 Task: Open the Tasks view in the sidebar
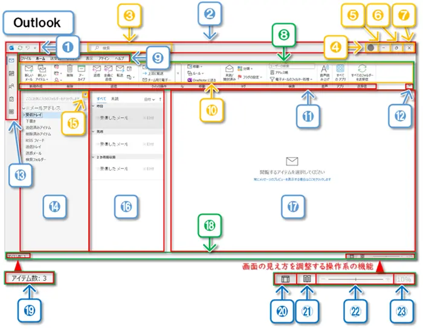12,100
